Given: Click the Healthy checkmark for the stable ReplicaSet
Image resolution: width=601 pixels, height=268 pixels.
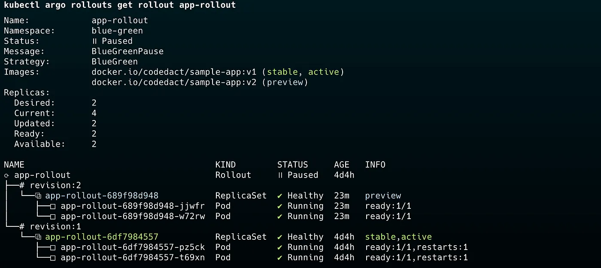Looking at the screenshot, I should [x=280, y=237].
